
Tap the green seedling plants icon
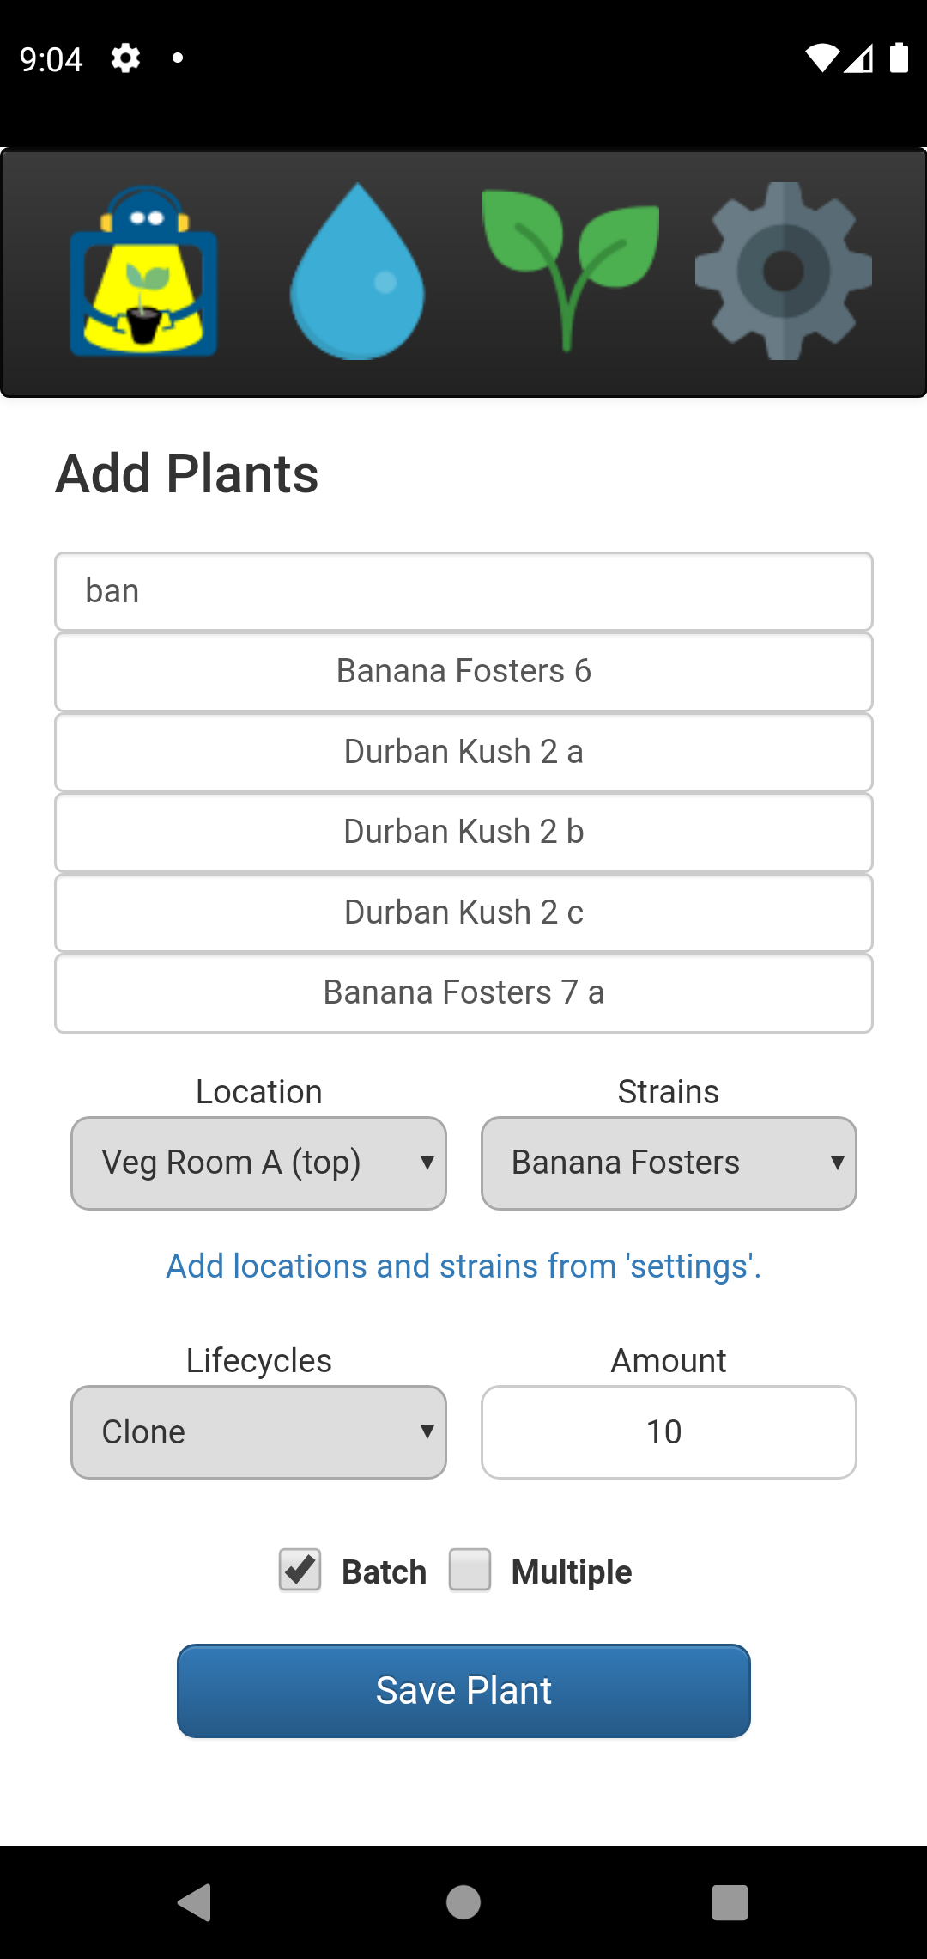[x=570, y=268]
